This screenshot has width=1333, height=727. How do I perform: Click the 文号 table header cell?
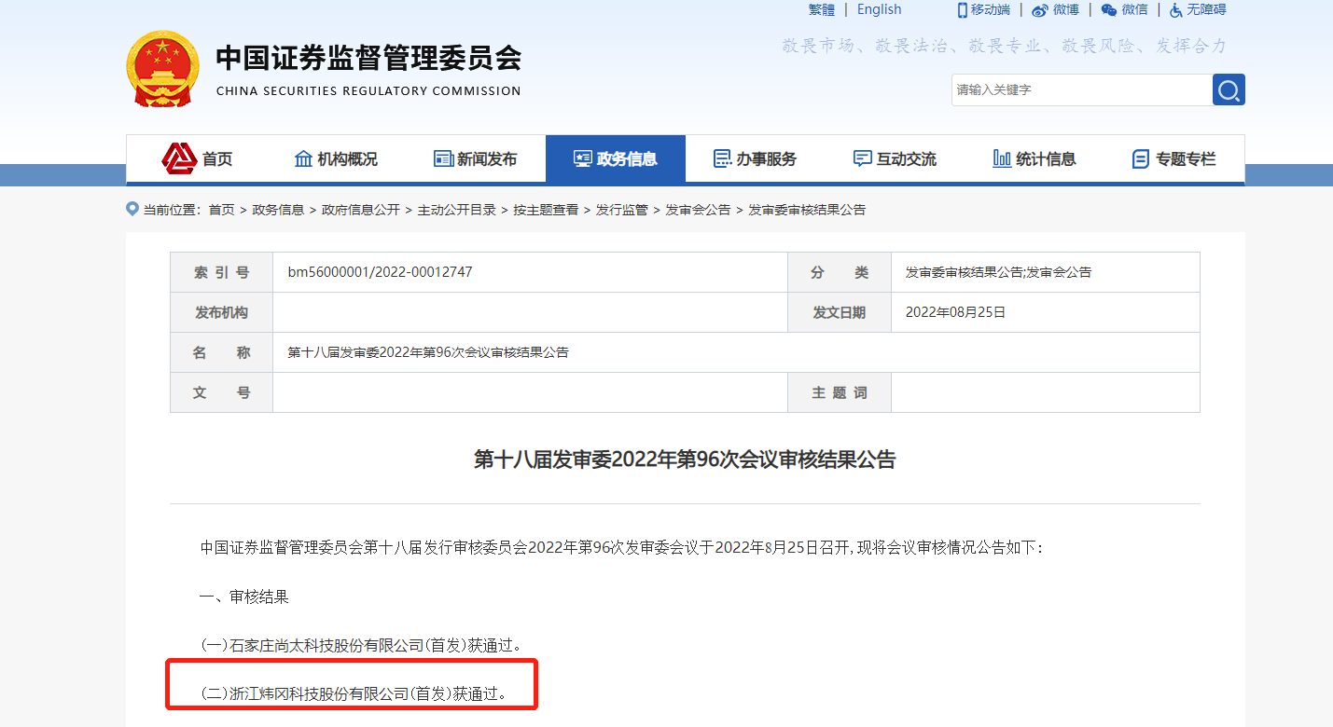(221, 392)
